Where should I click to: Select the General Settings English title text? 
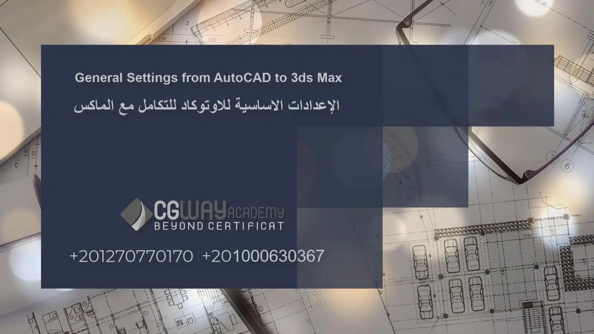pyautogui.click(x=208, y=78)
